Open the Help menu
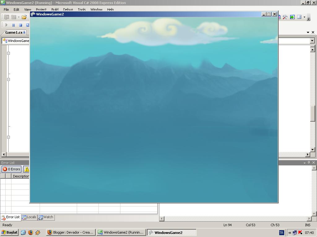 (x=111, y=10)
